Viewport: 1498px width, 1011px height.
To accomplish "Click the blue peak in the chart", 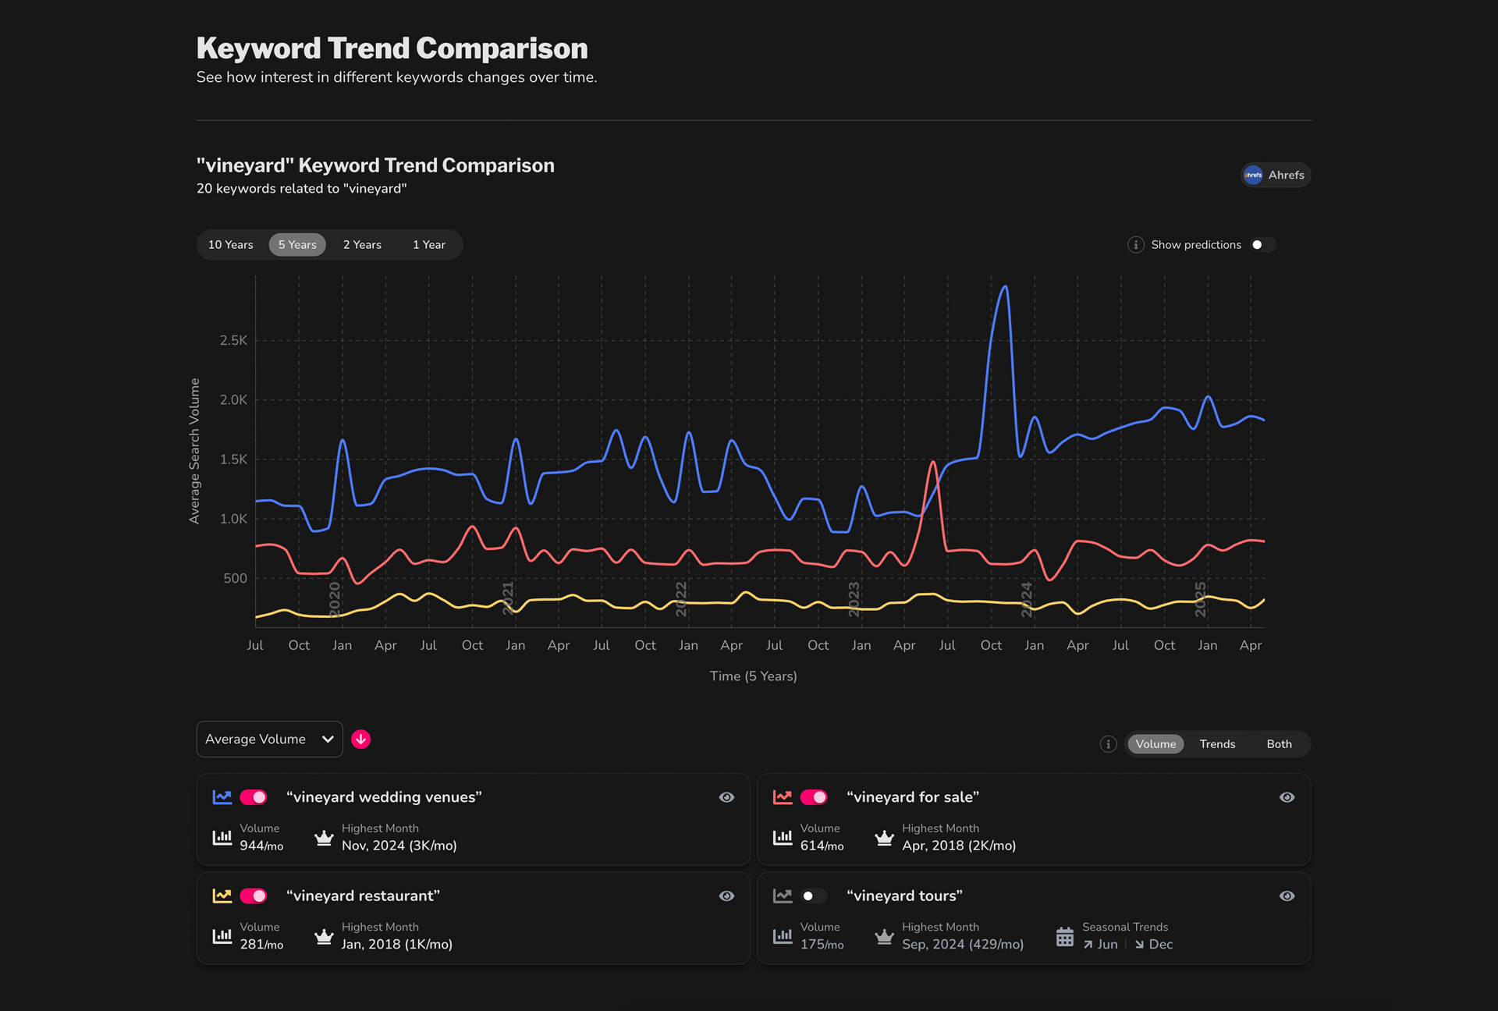I will (1004, 289).
